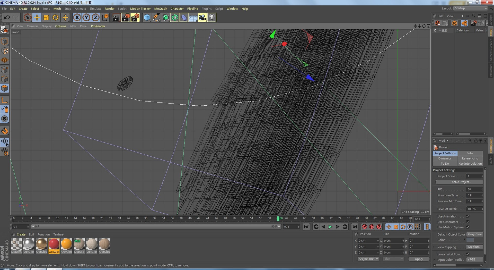Screen dimensions: 494x270
Task: Click the Default Object Color swatch
Action: tap(470, 240)
